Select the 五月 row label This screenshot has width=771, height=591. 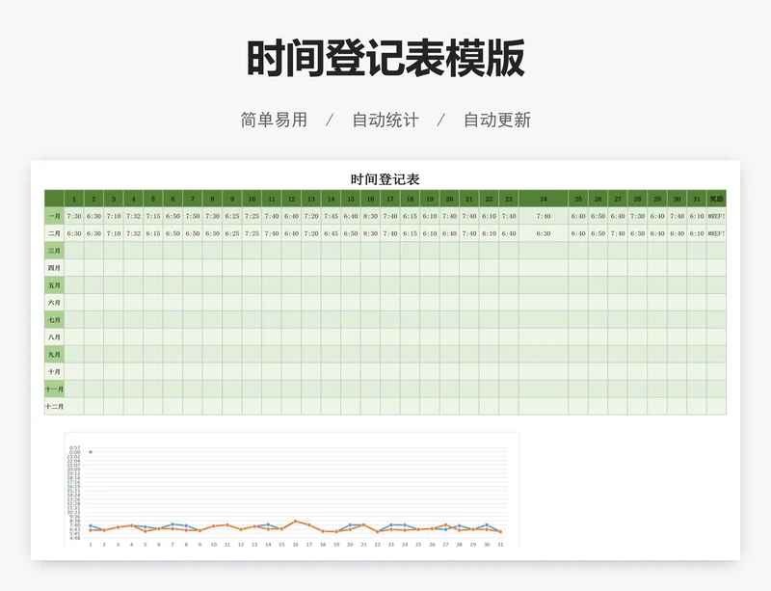pyautogui.click(x=54, y=285)
